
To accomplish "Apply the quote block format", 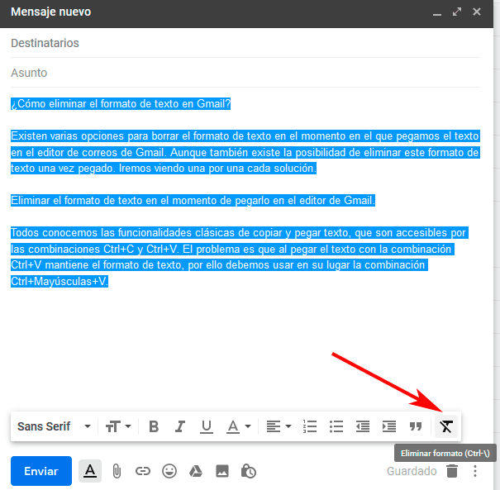I will pos(416,426).
